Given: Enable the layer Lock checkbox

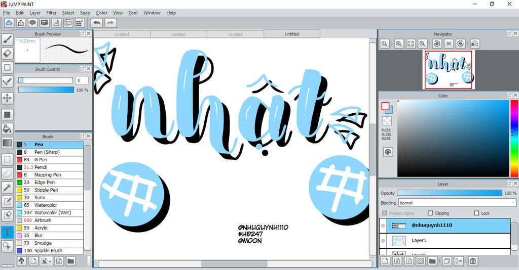Looking at the screenshot, I should tap(476, 213).
